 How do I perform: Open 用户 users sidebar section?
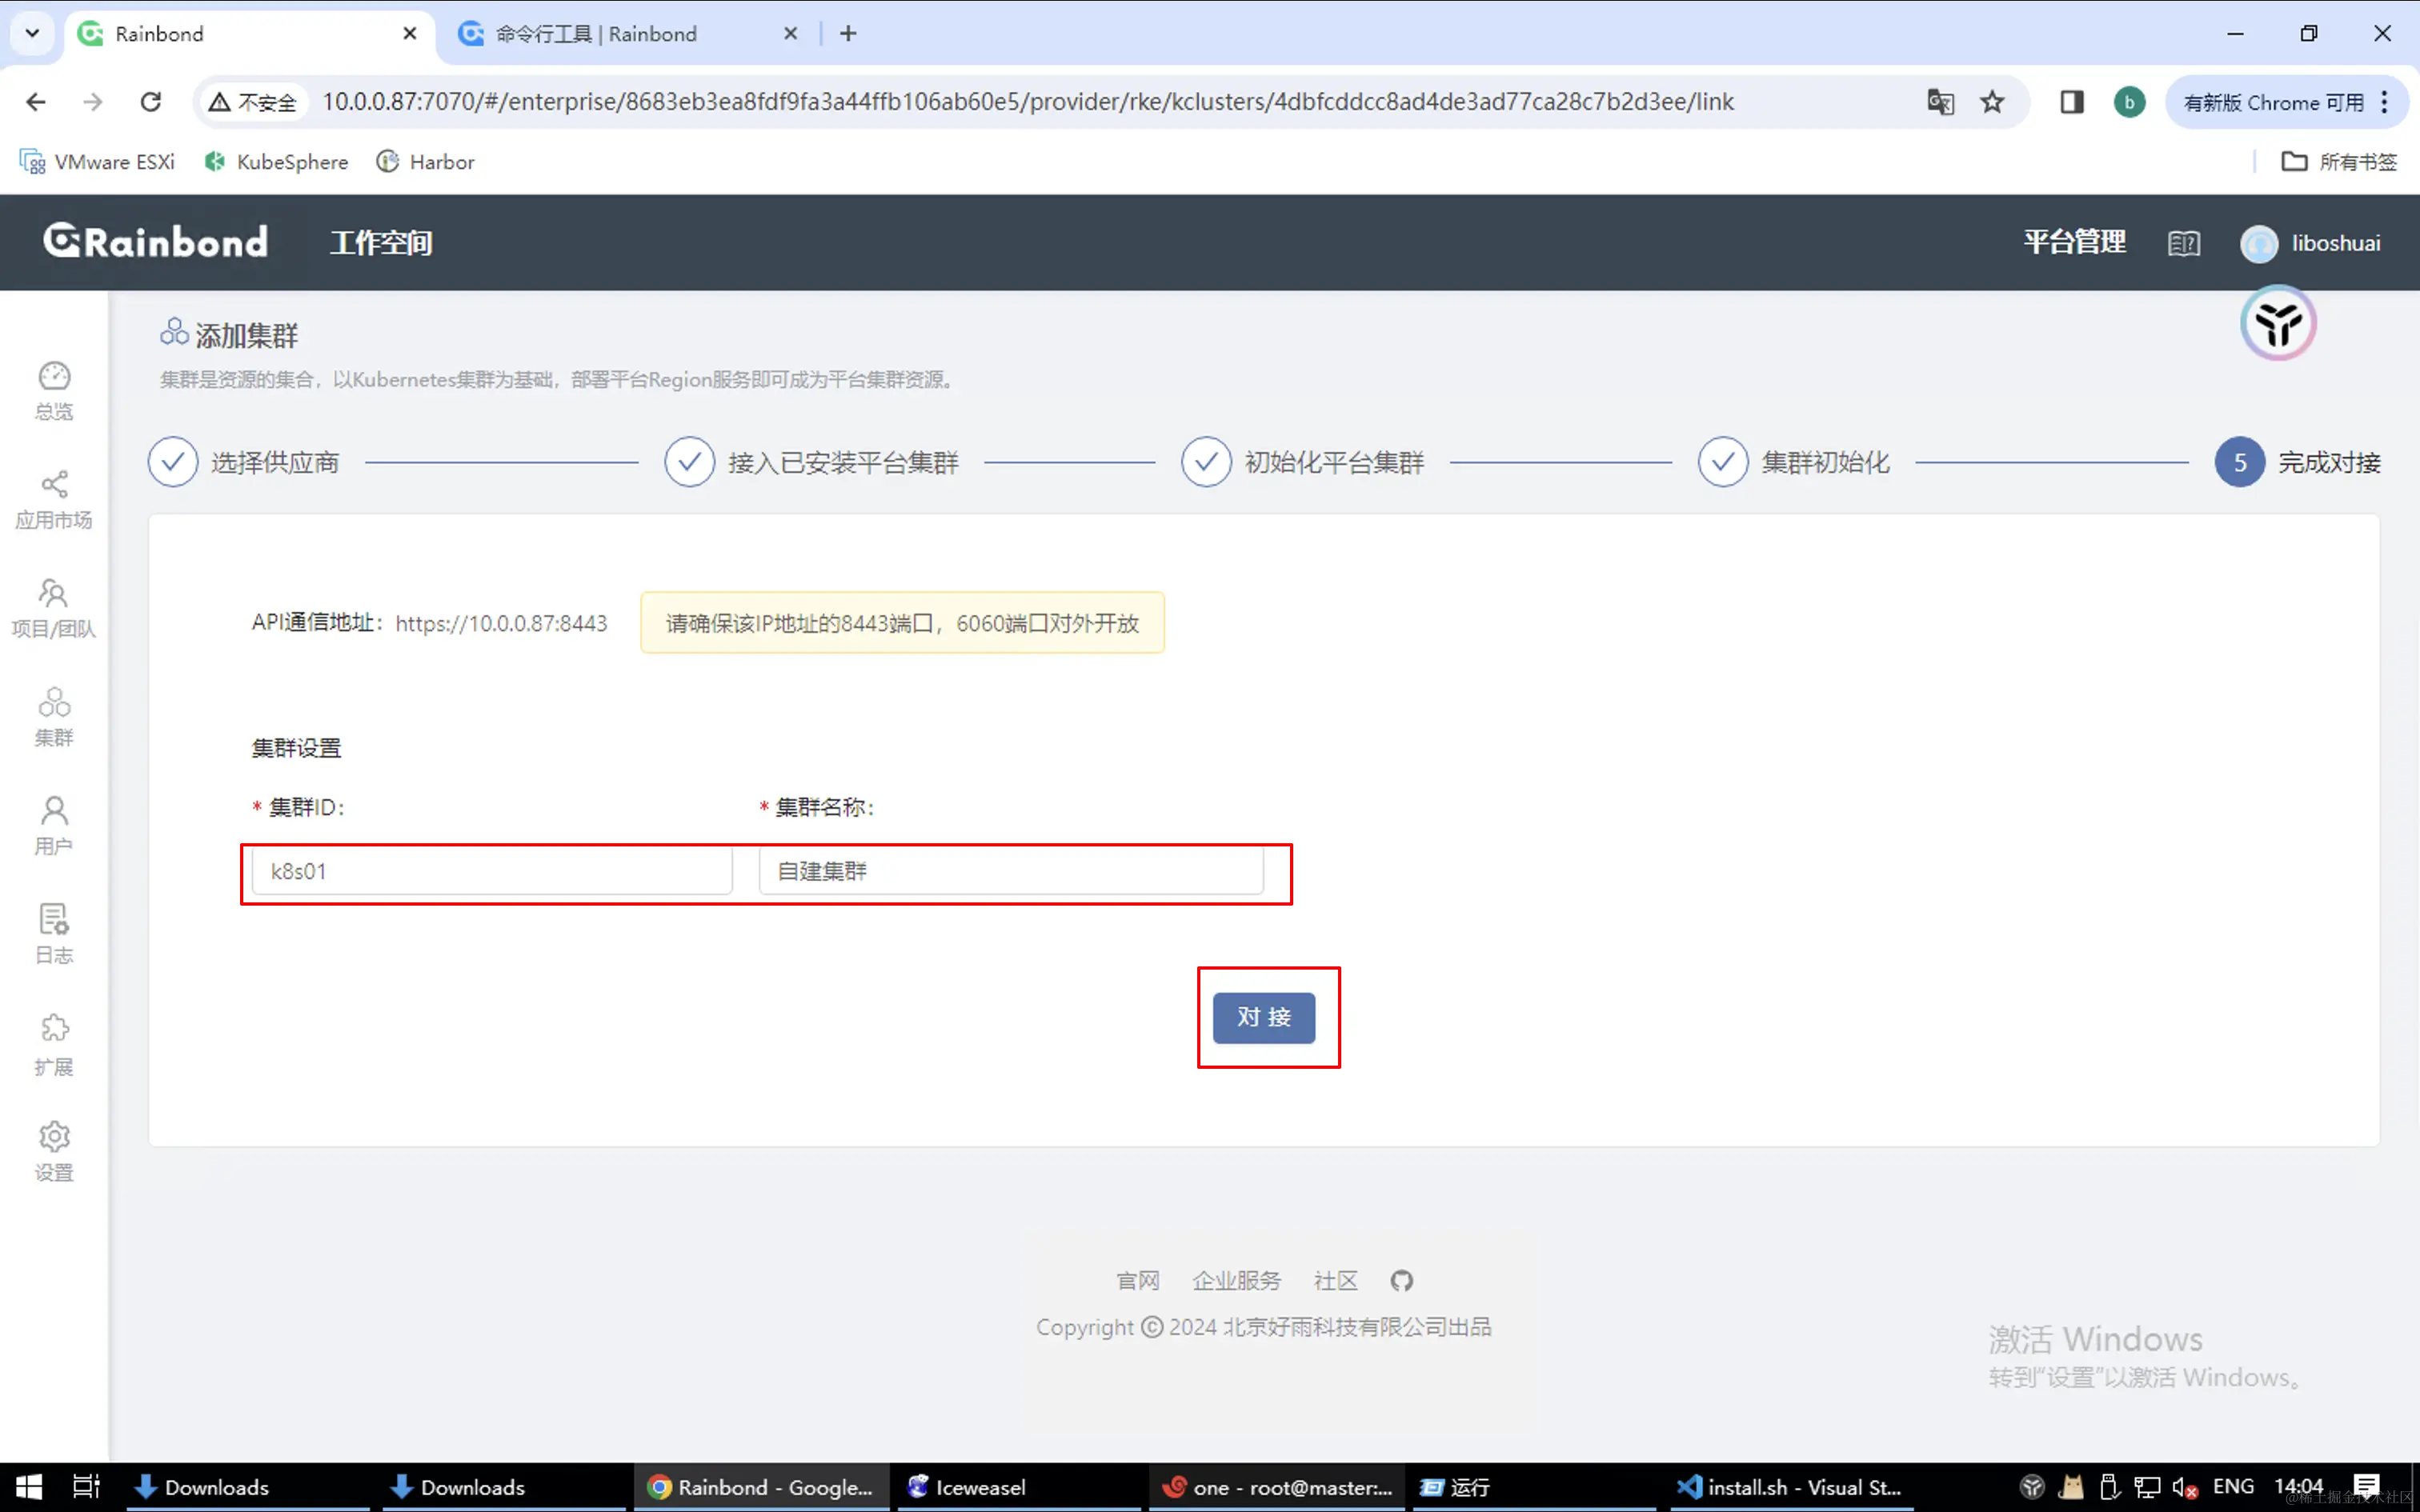point(54,825)
